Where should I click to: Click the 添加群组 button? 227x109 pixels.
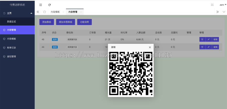(47, 22)
